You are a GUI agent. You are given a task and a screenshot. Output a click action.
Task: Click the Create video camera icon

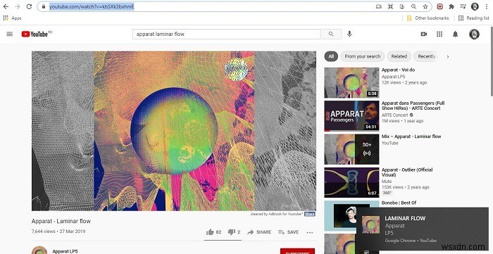pyautogui.click(x=424, y=34)
